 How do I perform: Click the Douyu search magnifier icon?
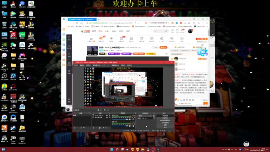166,31
